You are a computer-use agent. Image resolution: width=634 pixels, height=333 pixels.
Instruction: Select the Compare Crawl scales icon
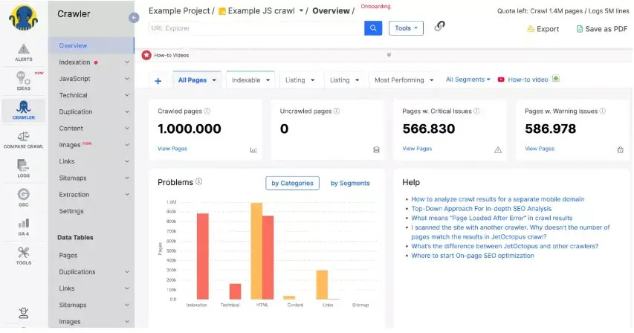tap(23, 139)
